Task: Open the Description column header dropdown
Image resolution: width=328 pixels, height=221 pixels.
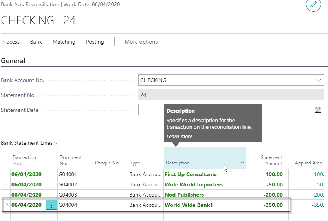Action: pos(242,163)
